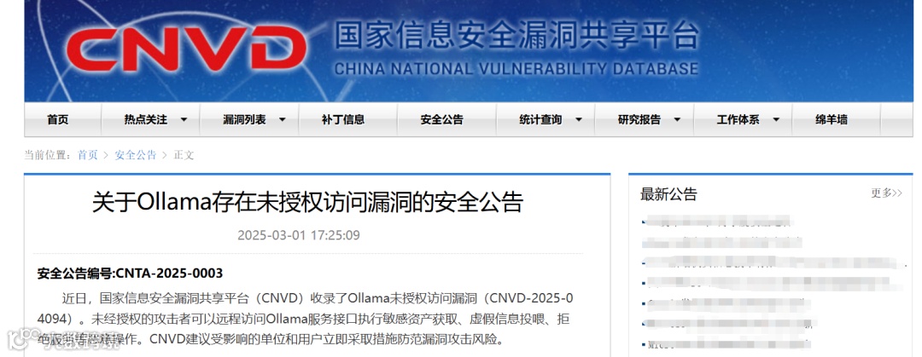This screenshot has height=357, width=922.
Task: Click the 安全公告编号 CNTA-2025-0003 text
Action: (x=130, y=274)
